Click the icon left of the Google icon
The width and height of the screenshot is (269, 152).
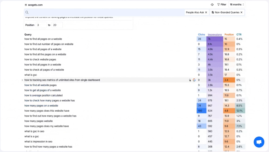tap(190, 80)
